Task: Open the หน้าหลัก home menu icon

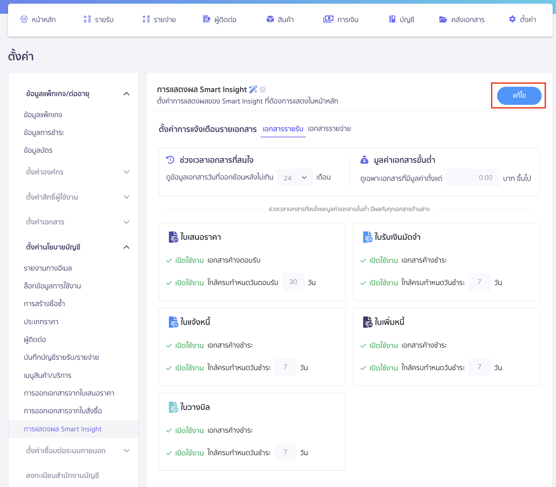Action: (x=24, y=19)
